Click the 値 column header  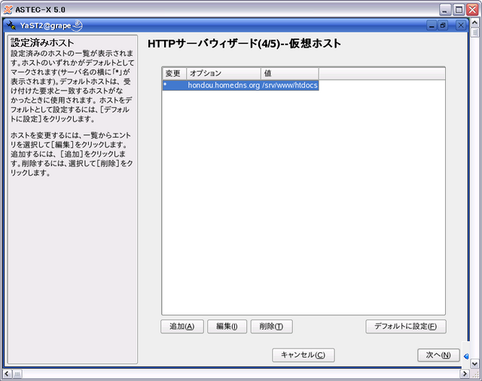pos(290,74)
